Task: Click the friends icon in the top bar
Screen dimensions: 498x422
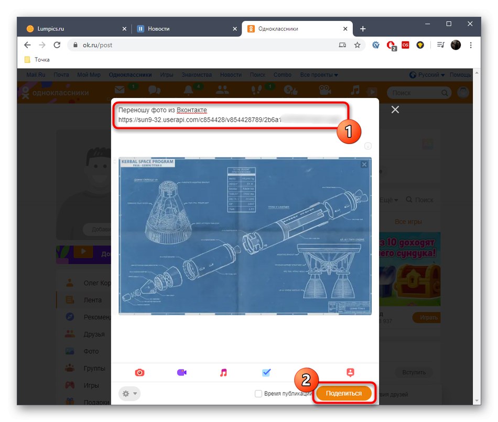Action: click(x=222, y=90)
